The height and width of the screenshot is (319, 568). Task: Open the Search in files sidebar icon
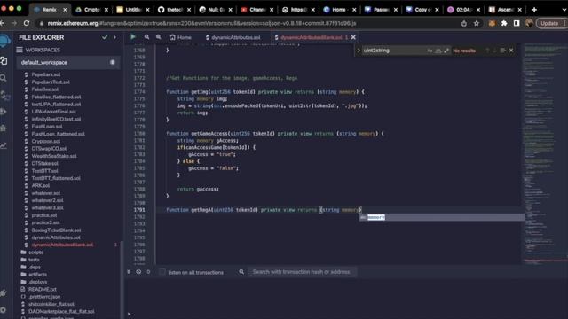point(4,78)
